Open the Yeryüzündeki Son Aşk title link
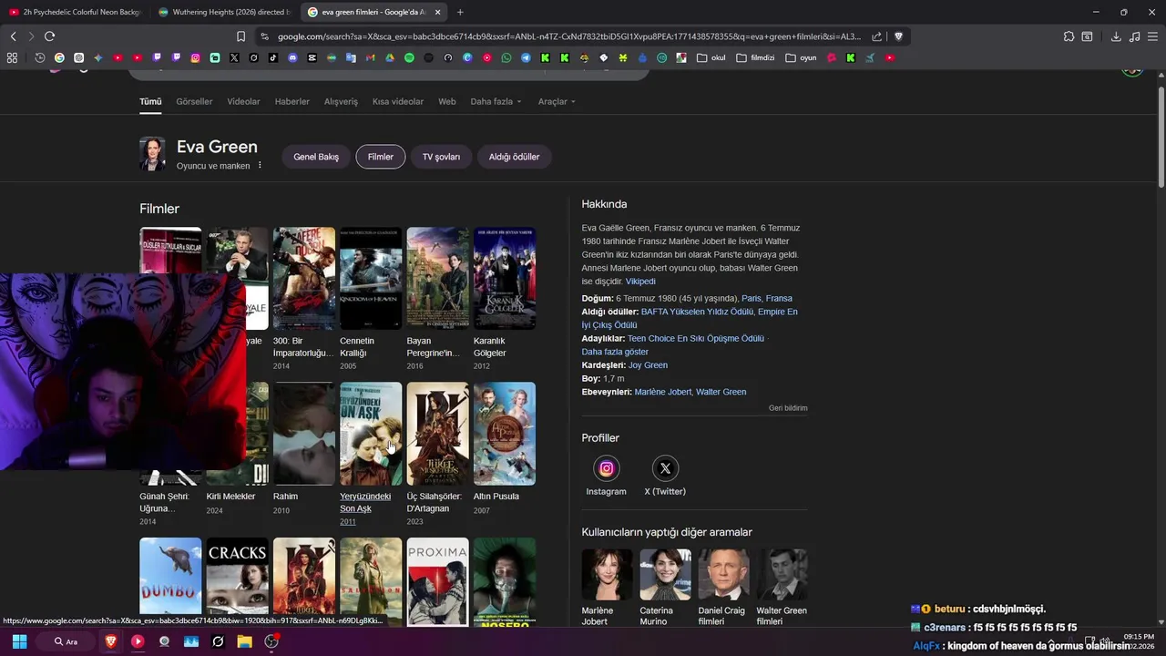This screenshot has height=656, width=1166. click(x=365, y=502)
